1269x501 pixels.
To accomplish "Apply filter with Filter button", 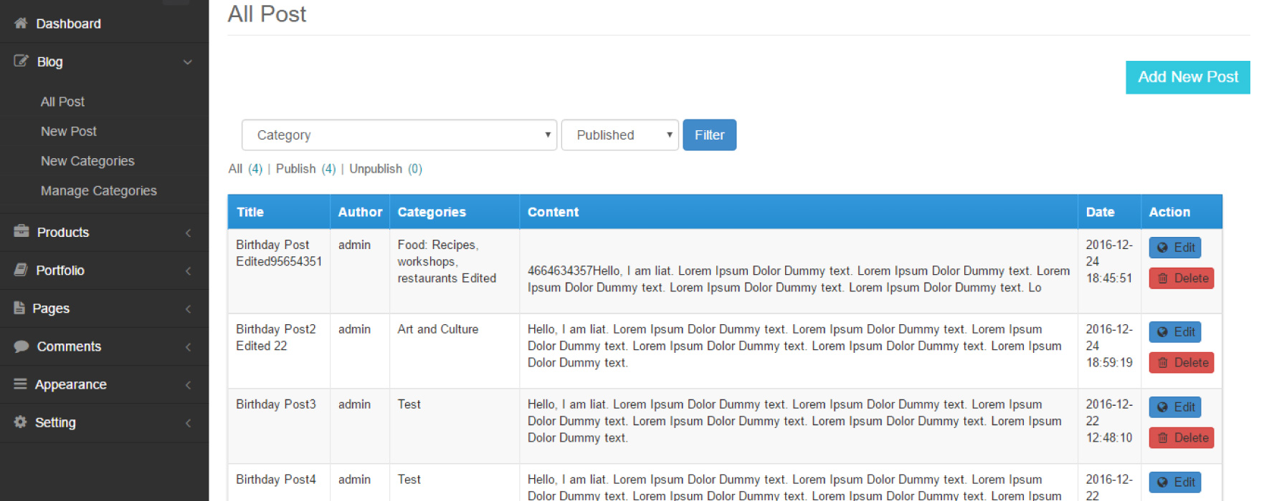I will pyautogui.click(x=710, y=135).
